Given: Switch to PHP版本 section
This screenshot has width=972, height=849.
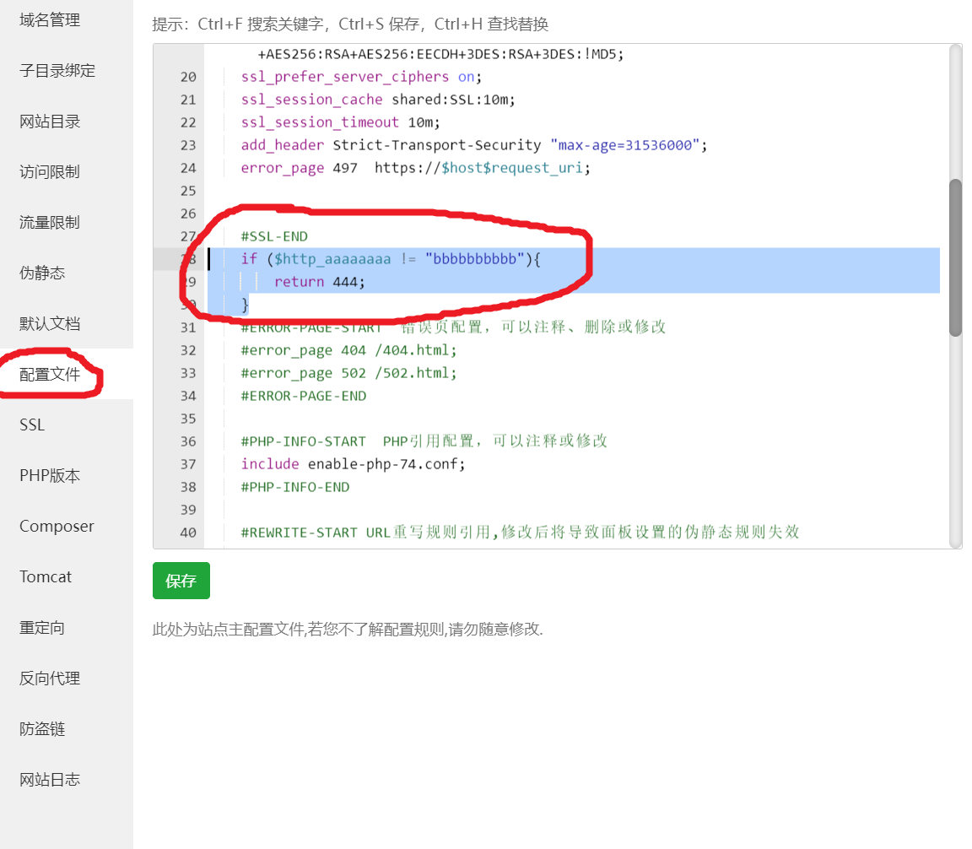Looking at the screenshot, I should (x=50, y=476).
